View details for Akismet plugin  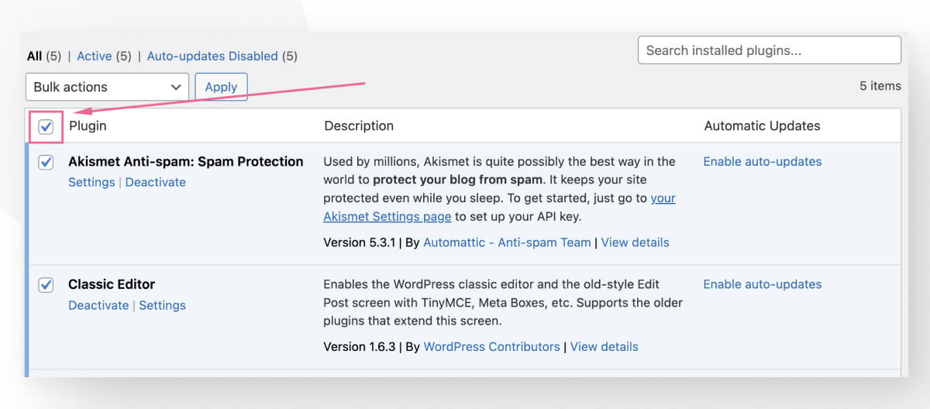635,242
